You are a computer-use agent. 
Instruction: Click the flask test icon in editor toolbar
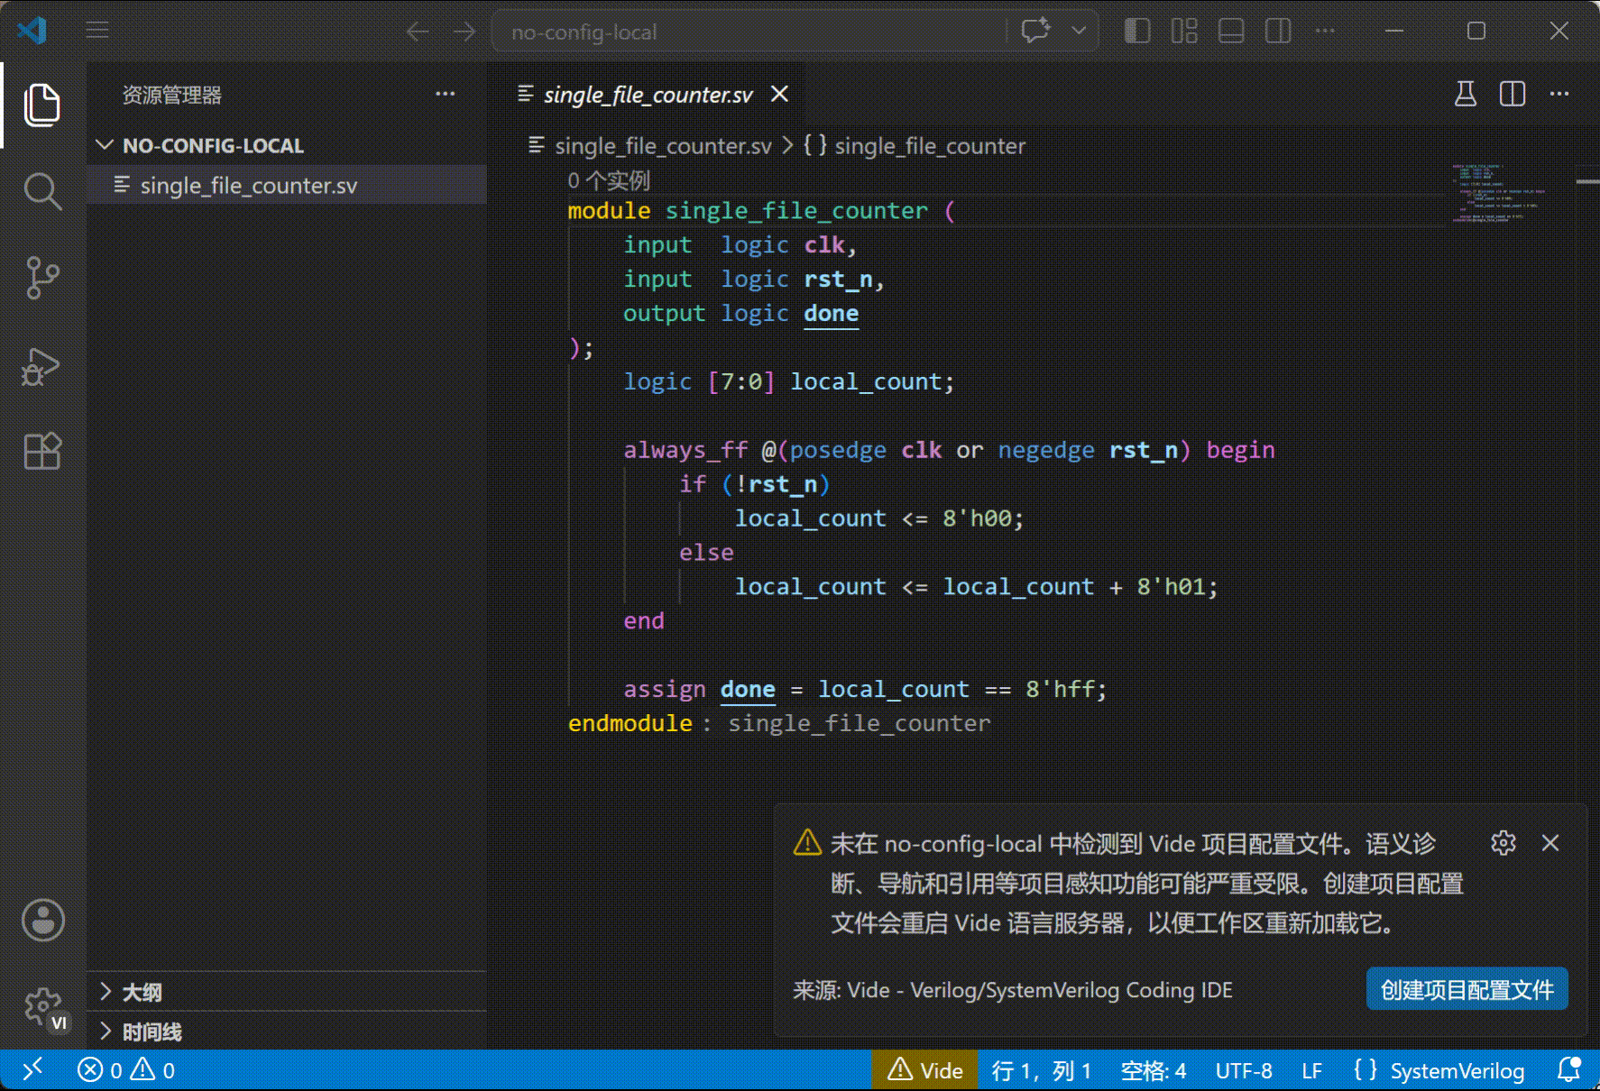[1466, 94]
